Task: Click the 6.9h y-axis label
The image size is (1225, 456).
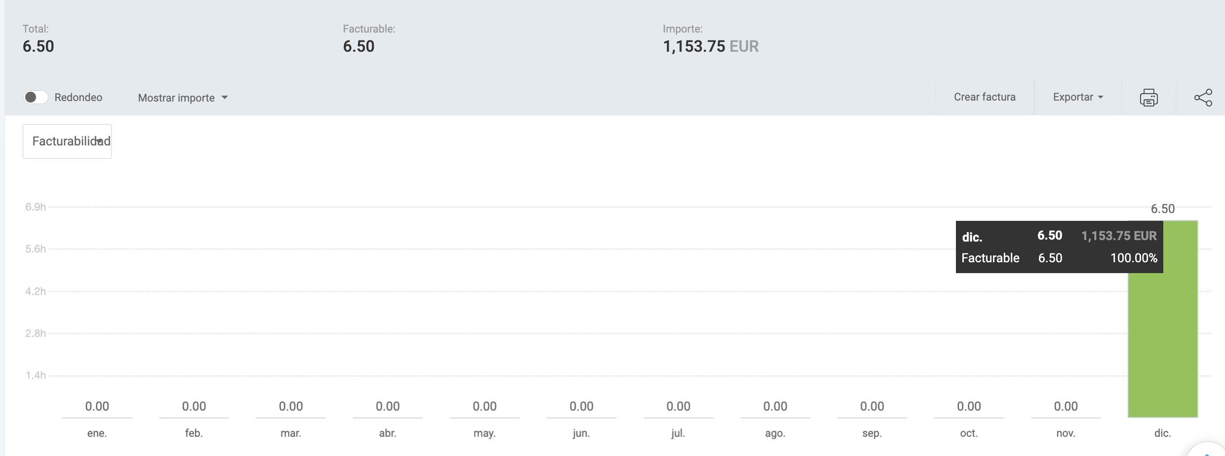Action: point(36,207)
